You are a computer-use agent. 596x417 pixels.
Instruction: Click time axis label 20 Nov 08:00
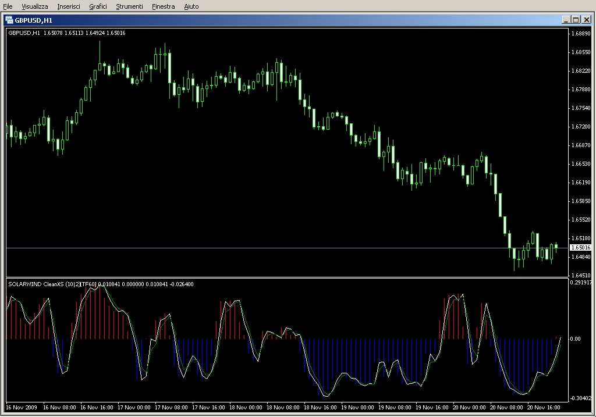(x=506, y=408)
